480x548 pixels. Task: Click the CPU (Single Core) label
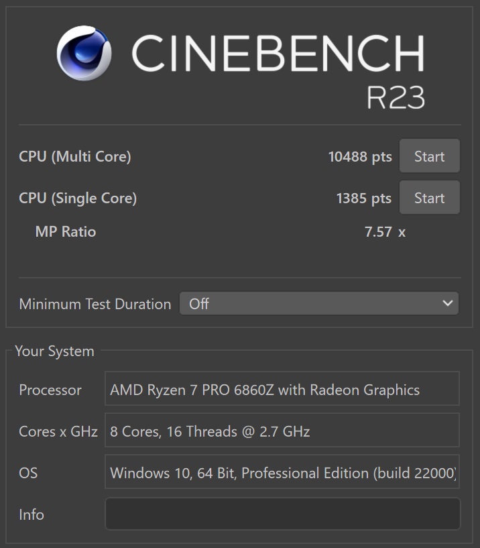point(78,198)
